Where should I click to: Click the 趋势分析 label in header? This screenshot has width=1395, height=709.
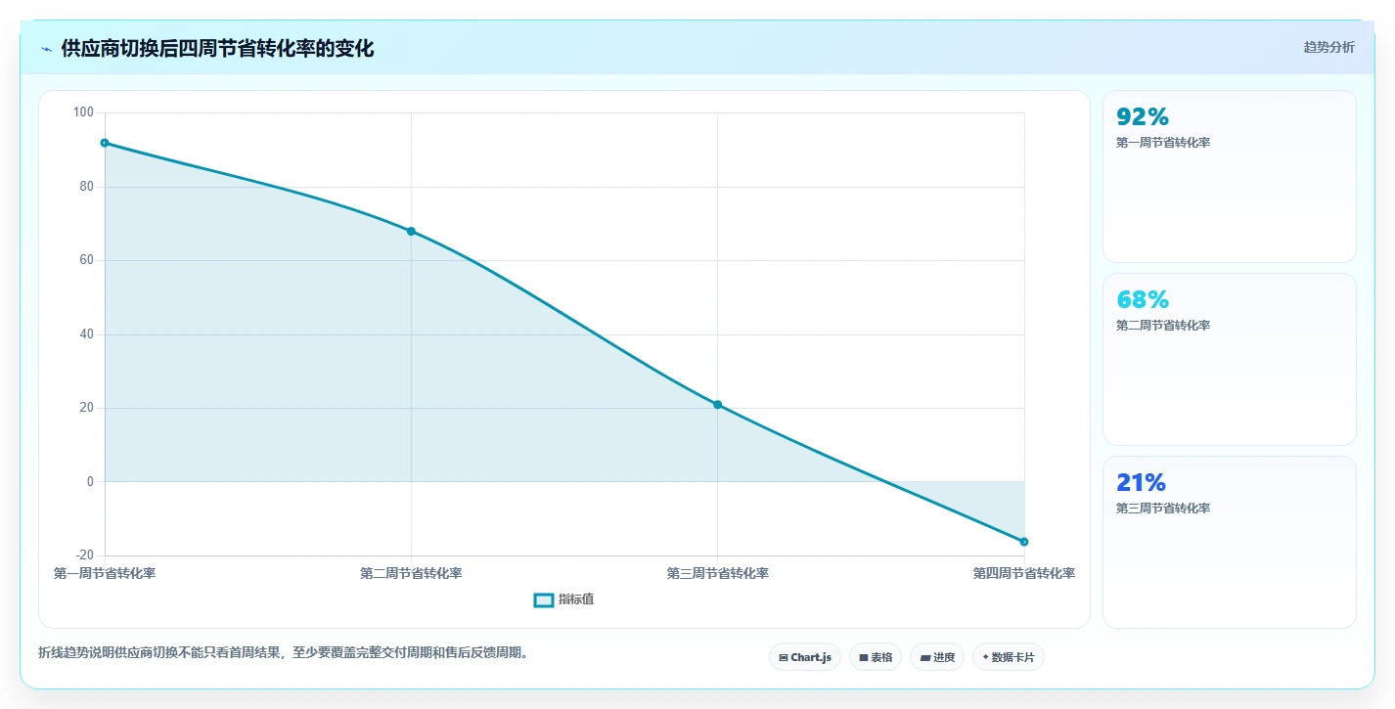tap(1328, 47)
